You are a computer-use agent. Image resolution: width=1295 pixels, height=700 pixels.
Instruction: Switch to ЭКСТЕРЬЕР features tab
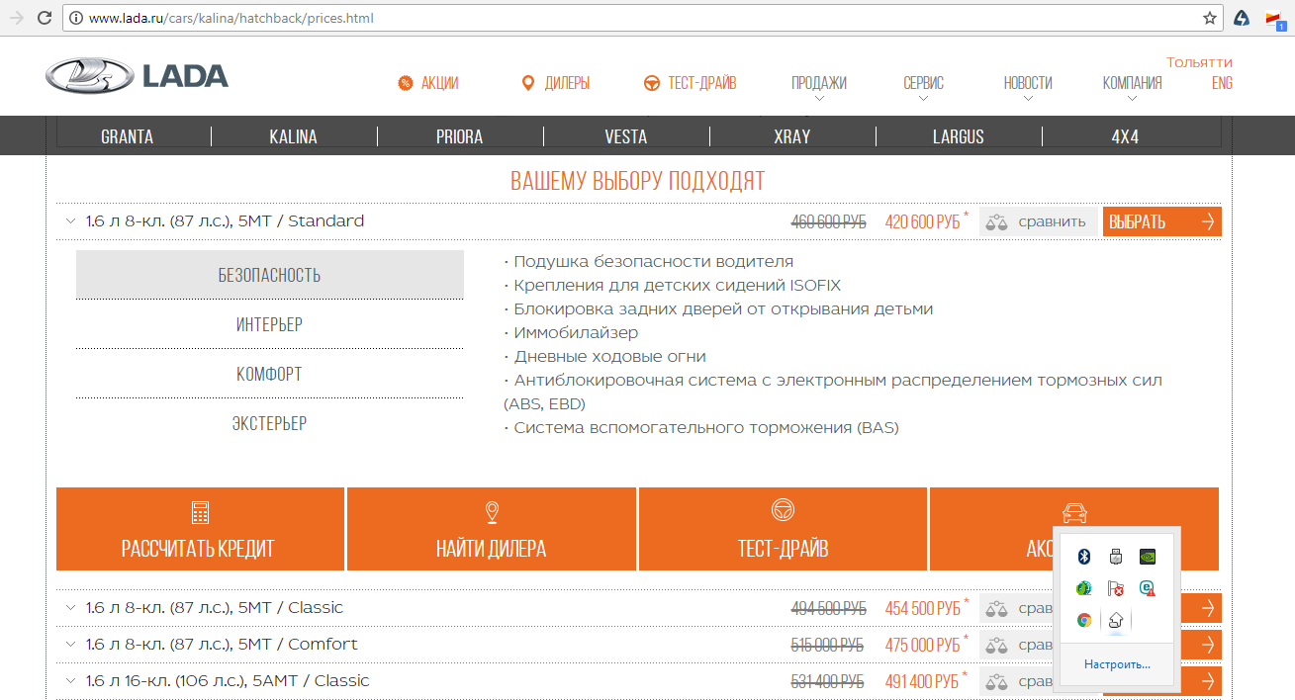point(269,423)
